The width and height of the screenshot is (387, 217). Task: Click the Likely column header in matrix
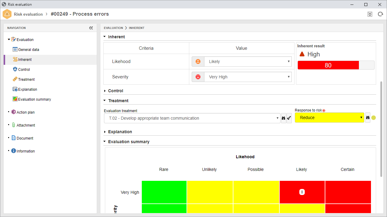301,169
